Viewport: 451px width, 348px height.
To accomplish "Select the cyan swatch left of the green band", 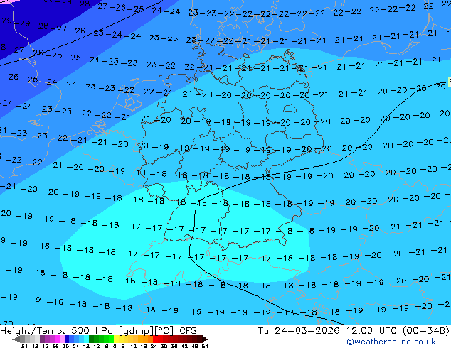I will click(x=86, y=339).
